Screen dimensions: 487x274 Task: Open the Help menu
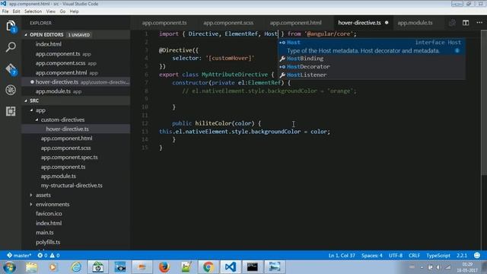75,11
